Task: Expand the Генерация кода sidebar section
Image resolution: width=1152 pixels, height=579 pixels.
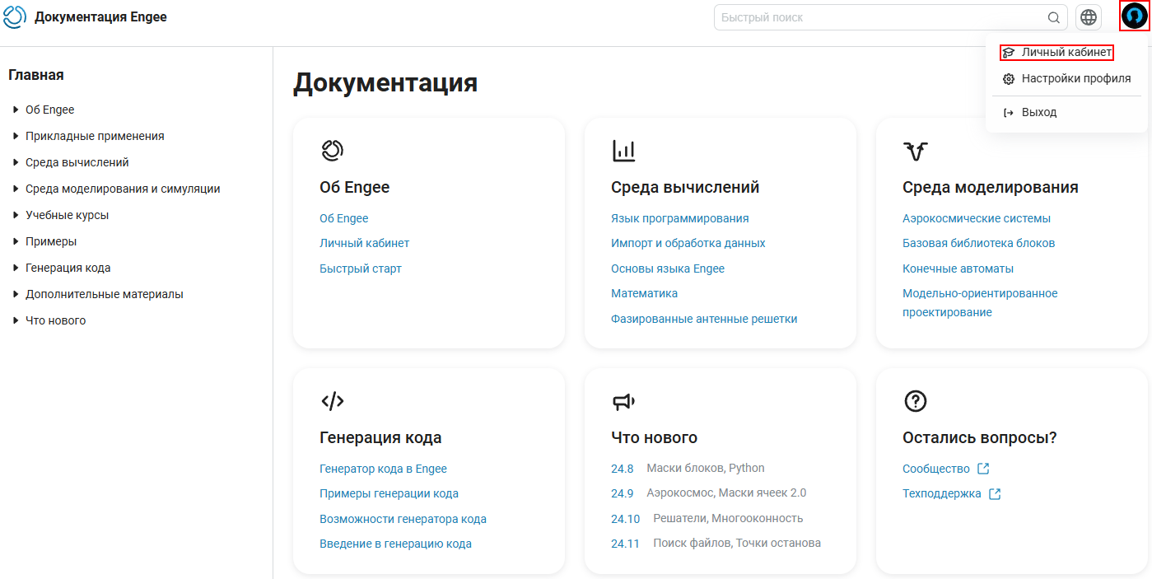Action: (x=16, y=268)
